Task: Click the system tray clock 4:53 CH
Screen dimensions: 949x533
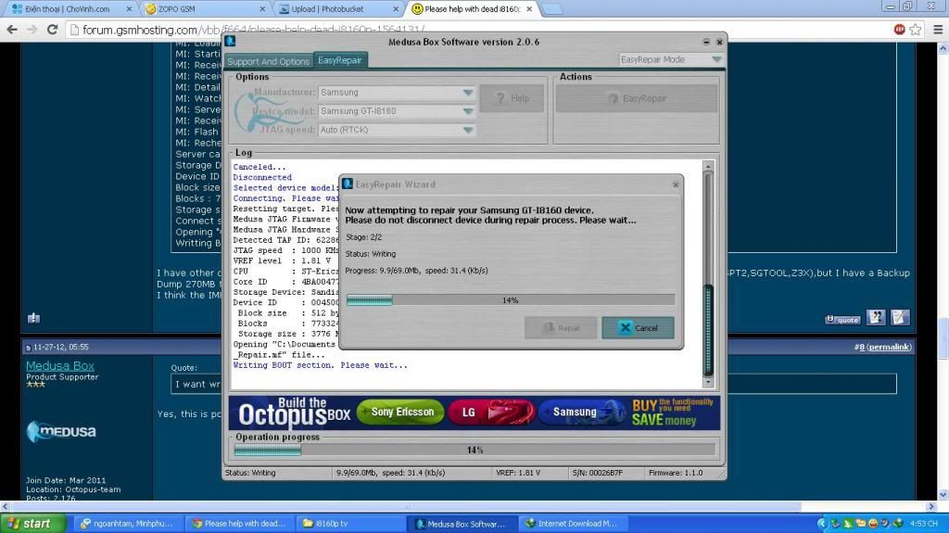Action: click(x=924, y=524)
